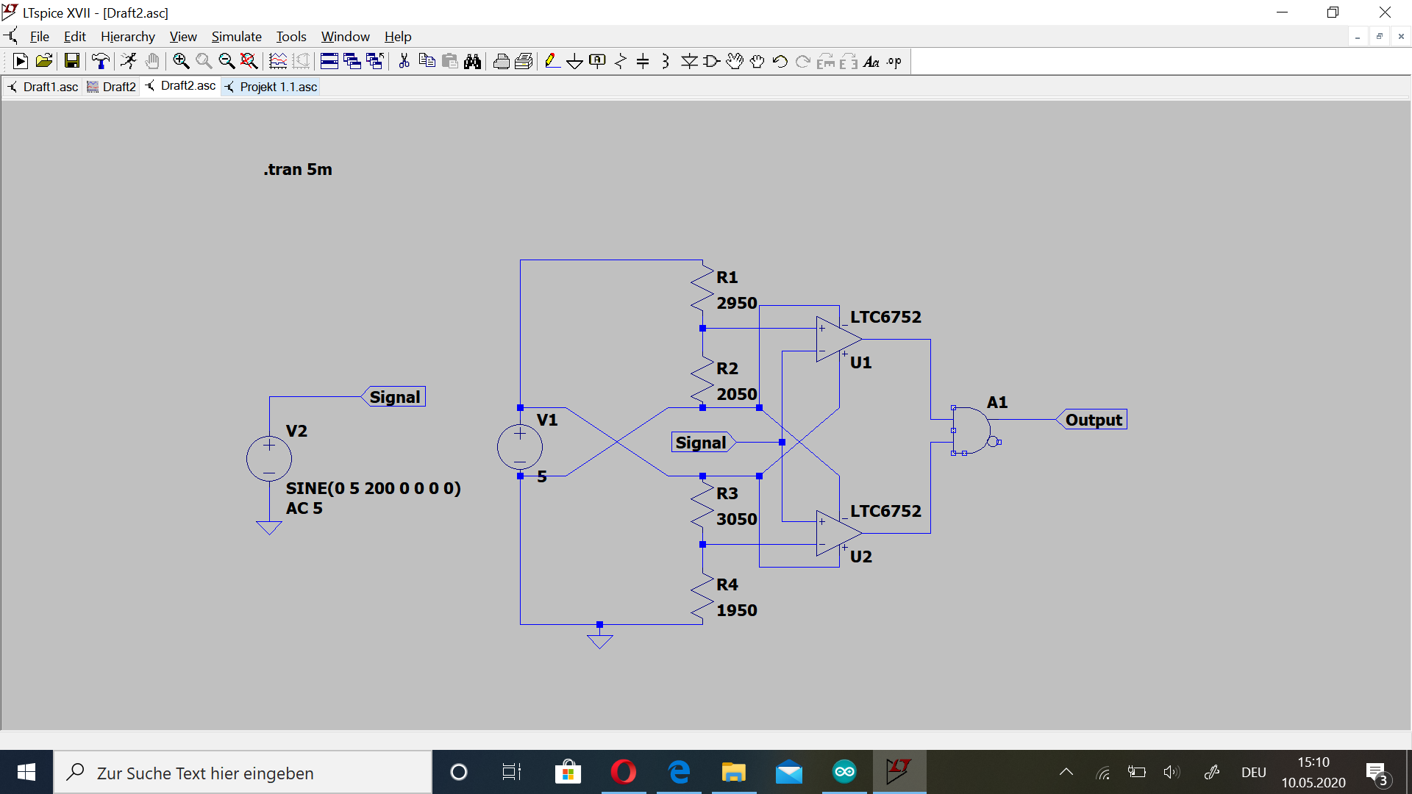This screenshot has width=1412, height=794.
Task: Switch to the Draft2 waveform tab
Action: point(111,87)
